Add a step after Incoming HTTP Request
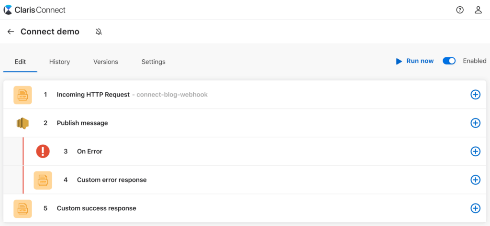The height and width of the screenshot is (226, 490). (475, 95)
